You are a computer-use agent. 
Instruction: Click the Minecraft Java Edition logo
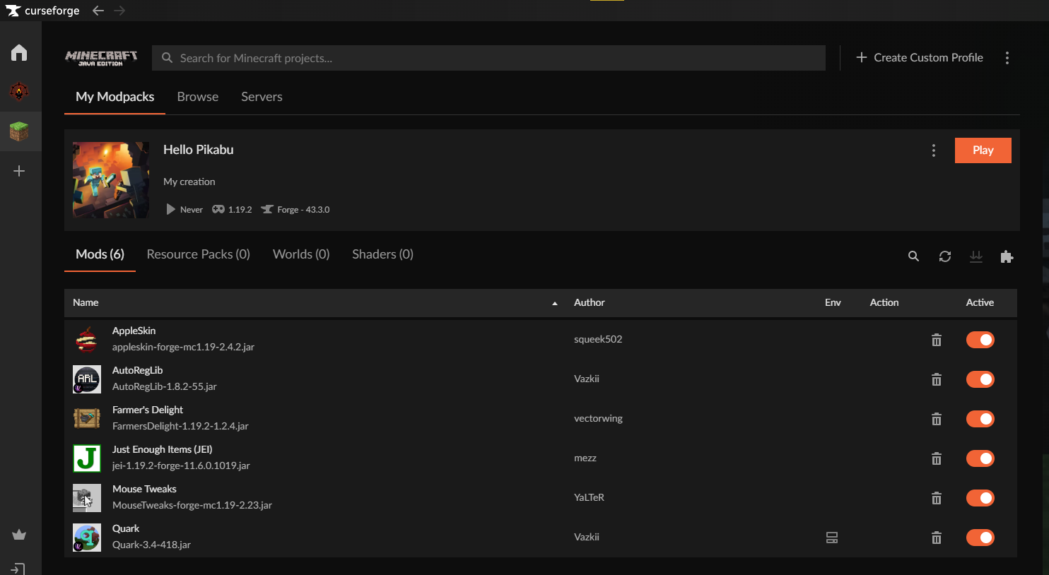pos(101,58)
